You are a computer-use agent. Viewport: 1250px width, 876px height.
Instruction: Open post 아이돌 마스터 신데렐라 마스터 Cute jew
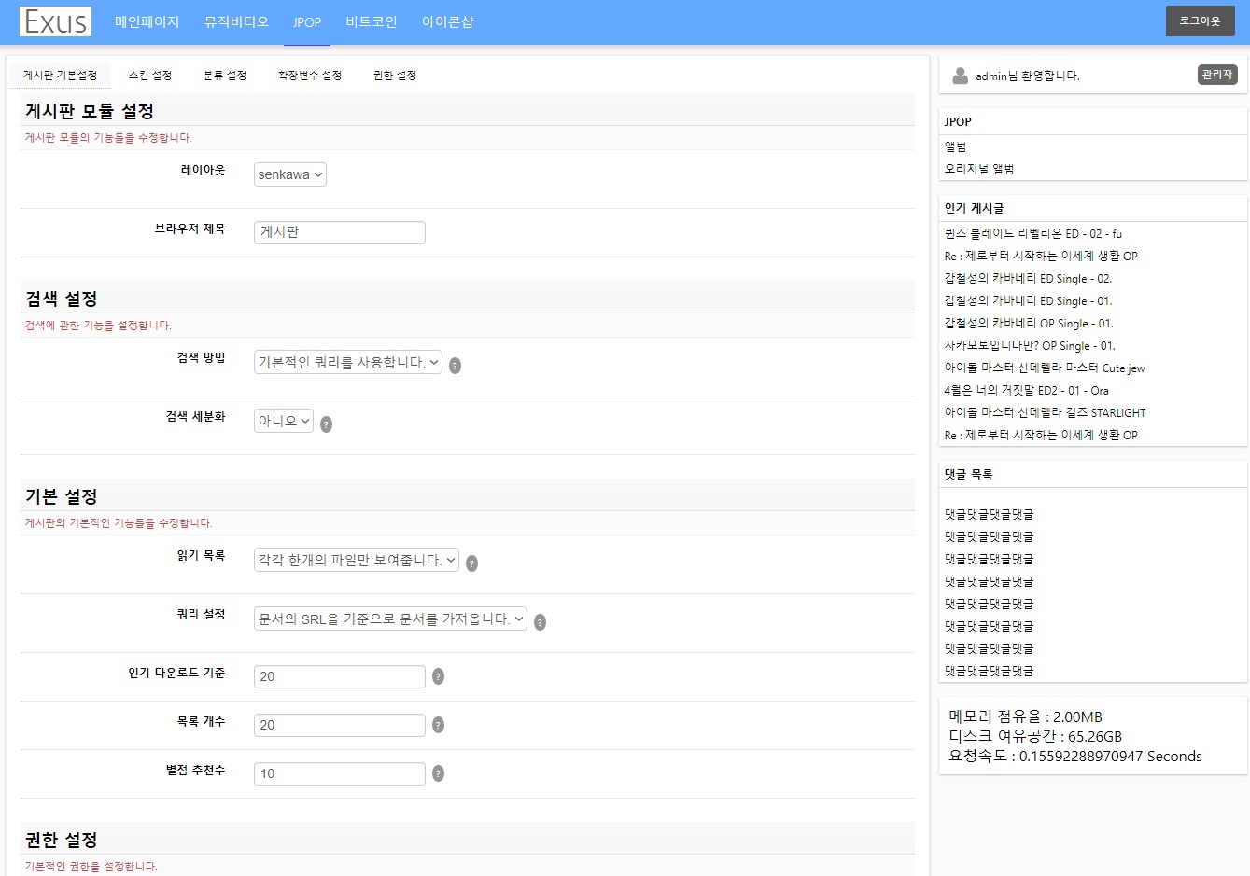[1045, 368]
